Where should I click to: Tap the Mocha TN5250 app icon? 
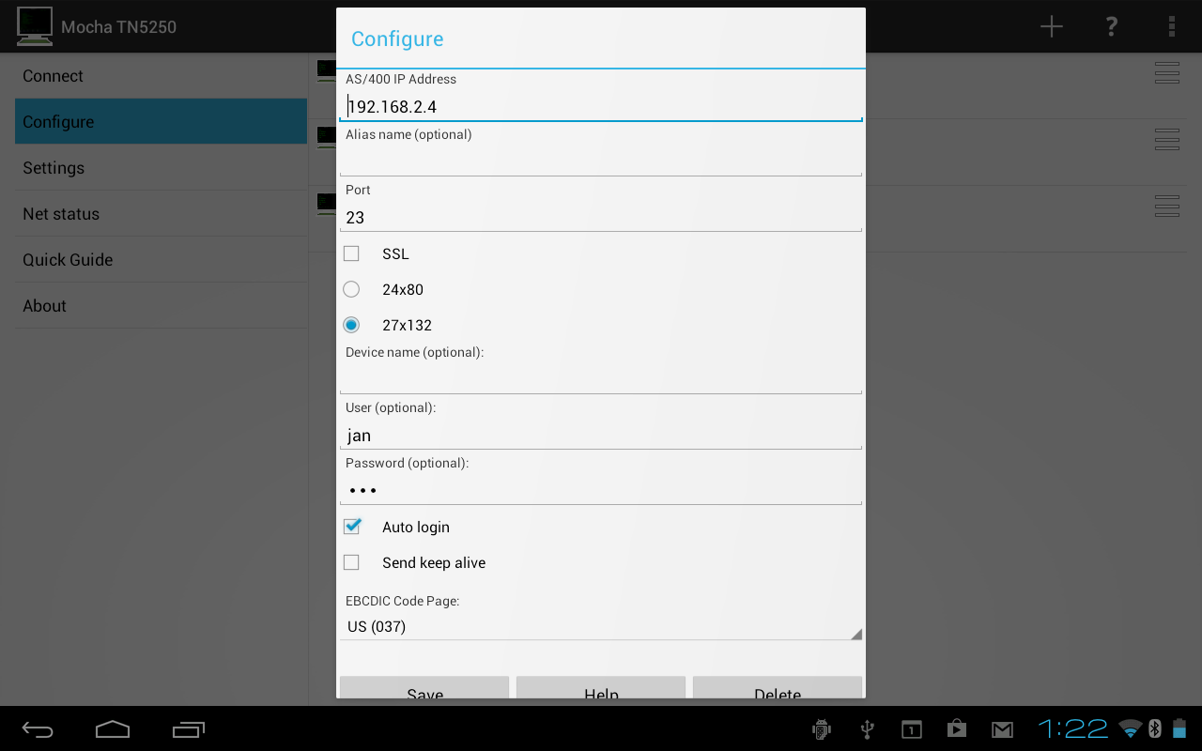point(35,26)
